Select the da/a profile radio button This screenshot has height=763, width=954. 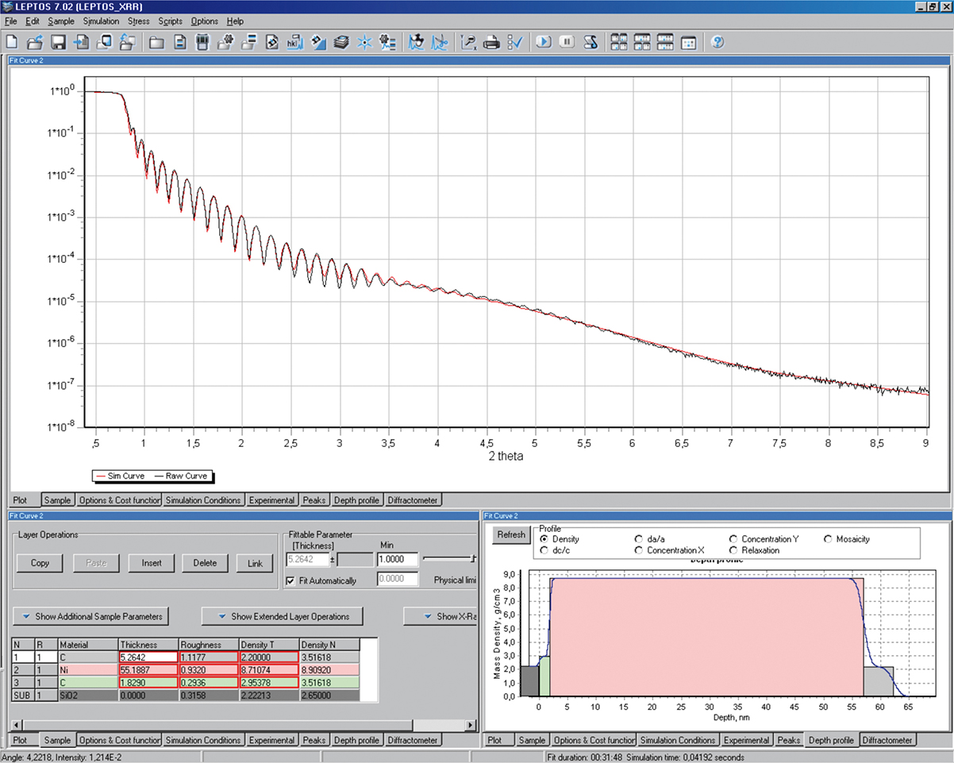point(639,539)
